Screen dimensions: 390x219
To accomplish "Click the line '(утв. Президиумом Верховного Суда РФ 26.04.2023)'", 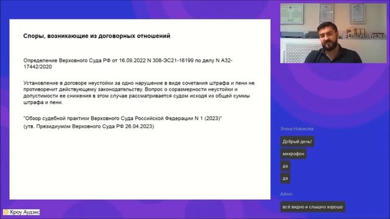I will [x=89, y=127].
